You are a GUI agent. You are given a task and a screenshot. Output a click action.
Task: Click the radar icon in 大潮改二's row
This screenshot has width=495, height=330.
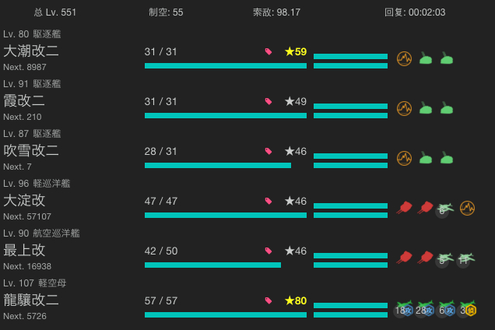click(x=404, y=58)
